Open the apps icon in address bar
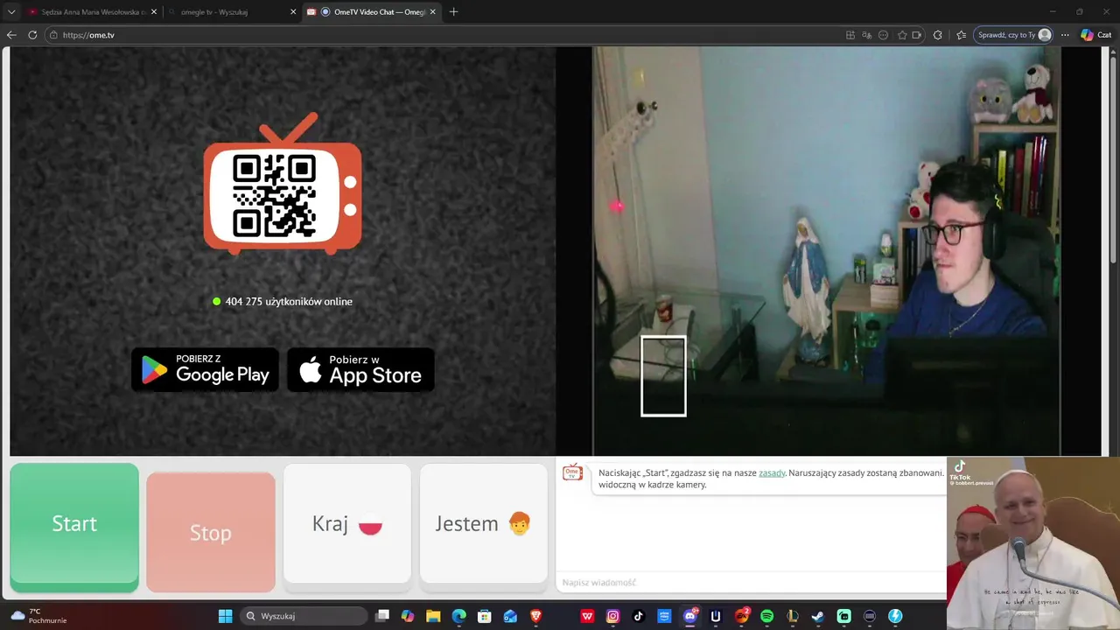The height and width of the screenshot is (630, 1120). pyautogui.click(x=850, y=35)
